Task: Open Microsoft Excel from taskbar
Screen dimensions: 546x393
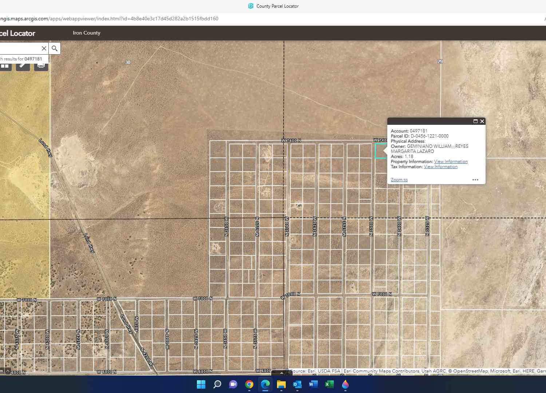Action: (x=329, y=384)
